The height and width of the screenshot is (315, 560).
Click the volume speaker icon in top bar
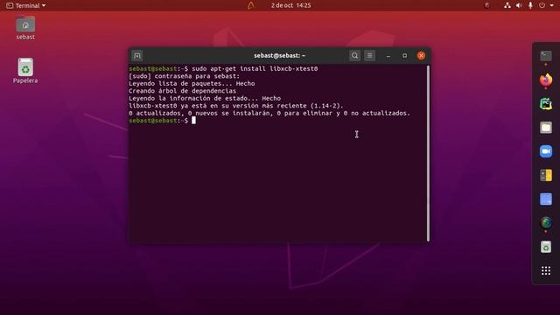(519, 5)
